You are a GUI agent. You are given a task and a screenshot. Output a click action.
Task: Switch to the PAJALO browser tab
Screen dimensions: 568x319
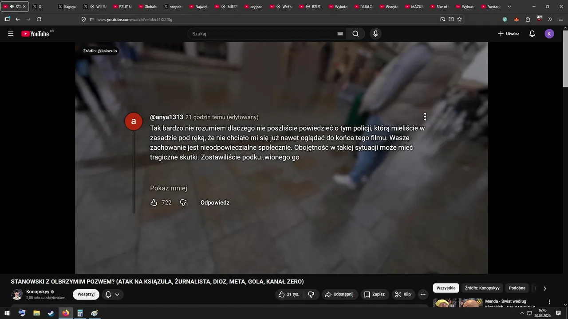(x=363, y=7)
